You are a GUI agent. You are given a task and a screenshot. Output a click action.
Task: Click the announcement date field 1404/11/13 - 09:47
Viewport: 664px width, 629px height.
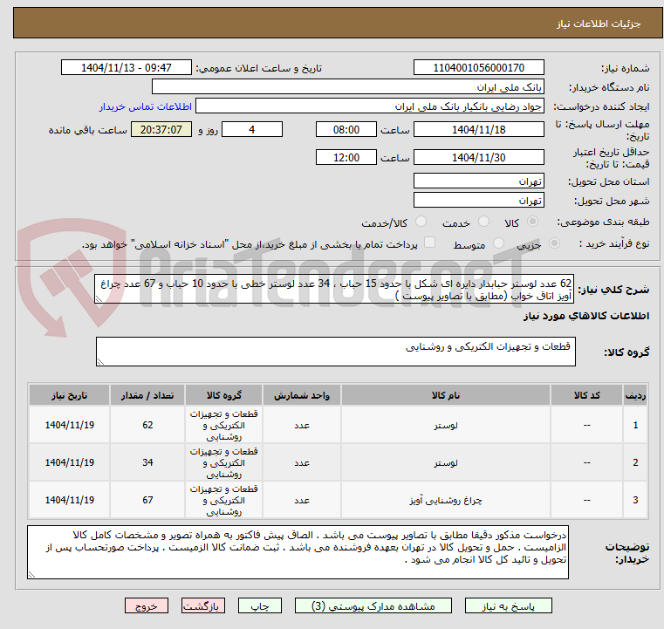point(127,68)
